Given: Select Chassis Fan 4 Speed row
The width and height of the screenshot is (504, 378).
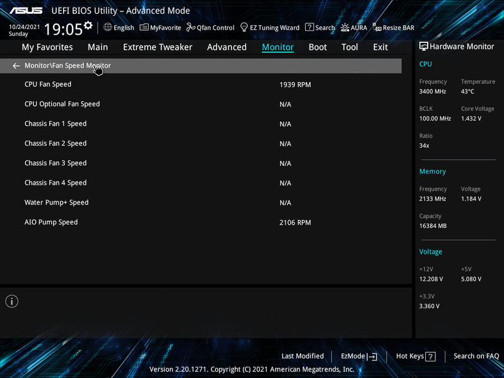Looking at the screenshot, I should click(201, 183).
